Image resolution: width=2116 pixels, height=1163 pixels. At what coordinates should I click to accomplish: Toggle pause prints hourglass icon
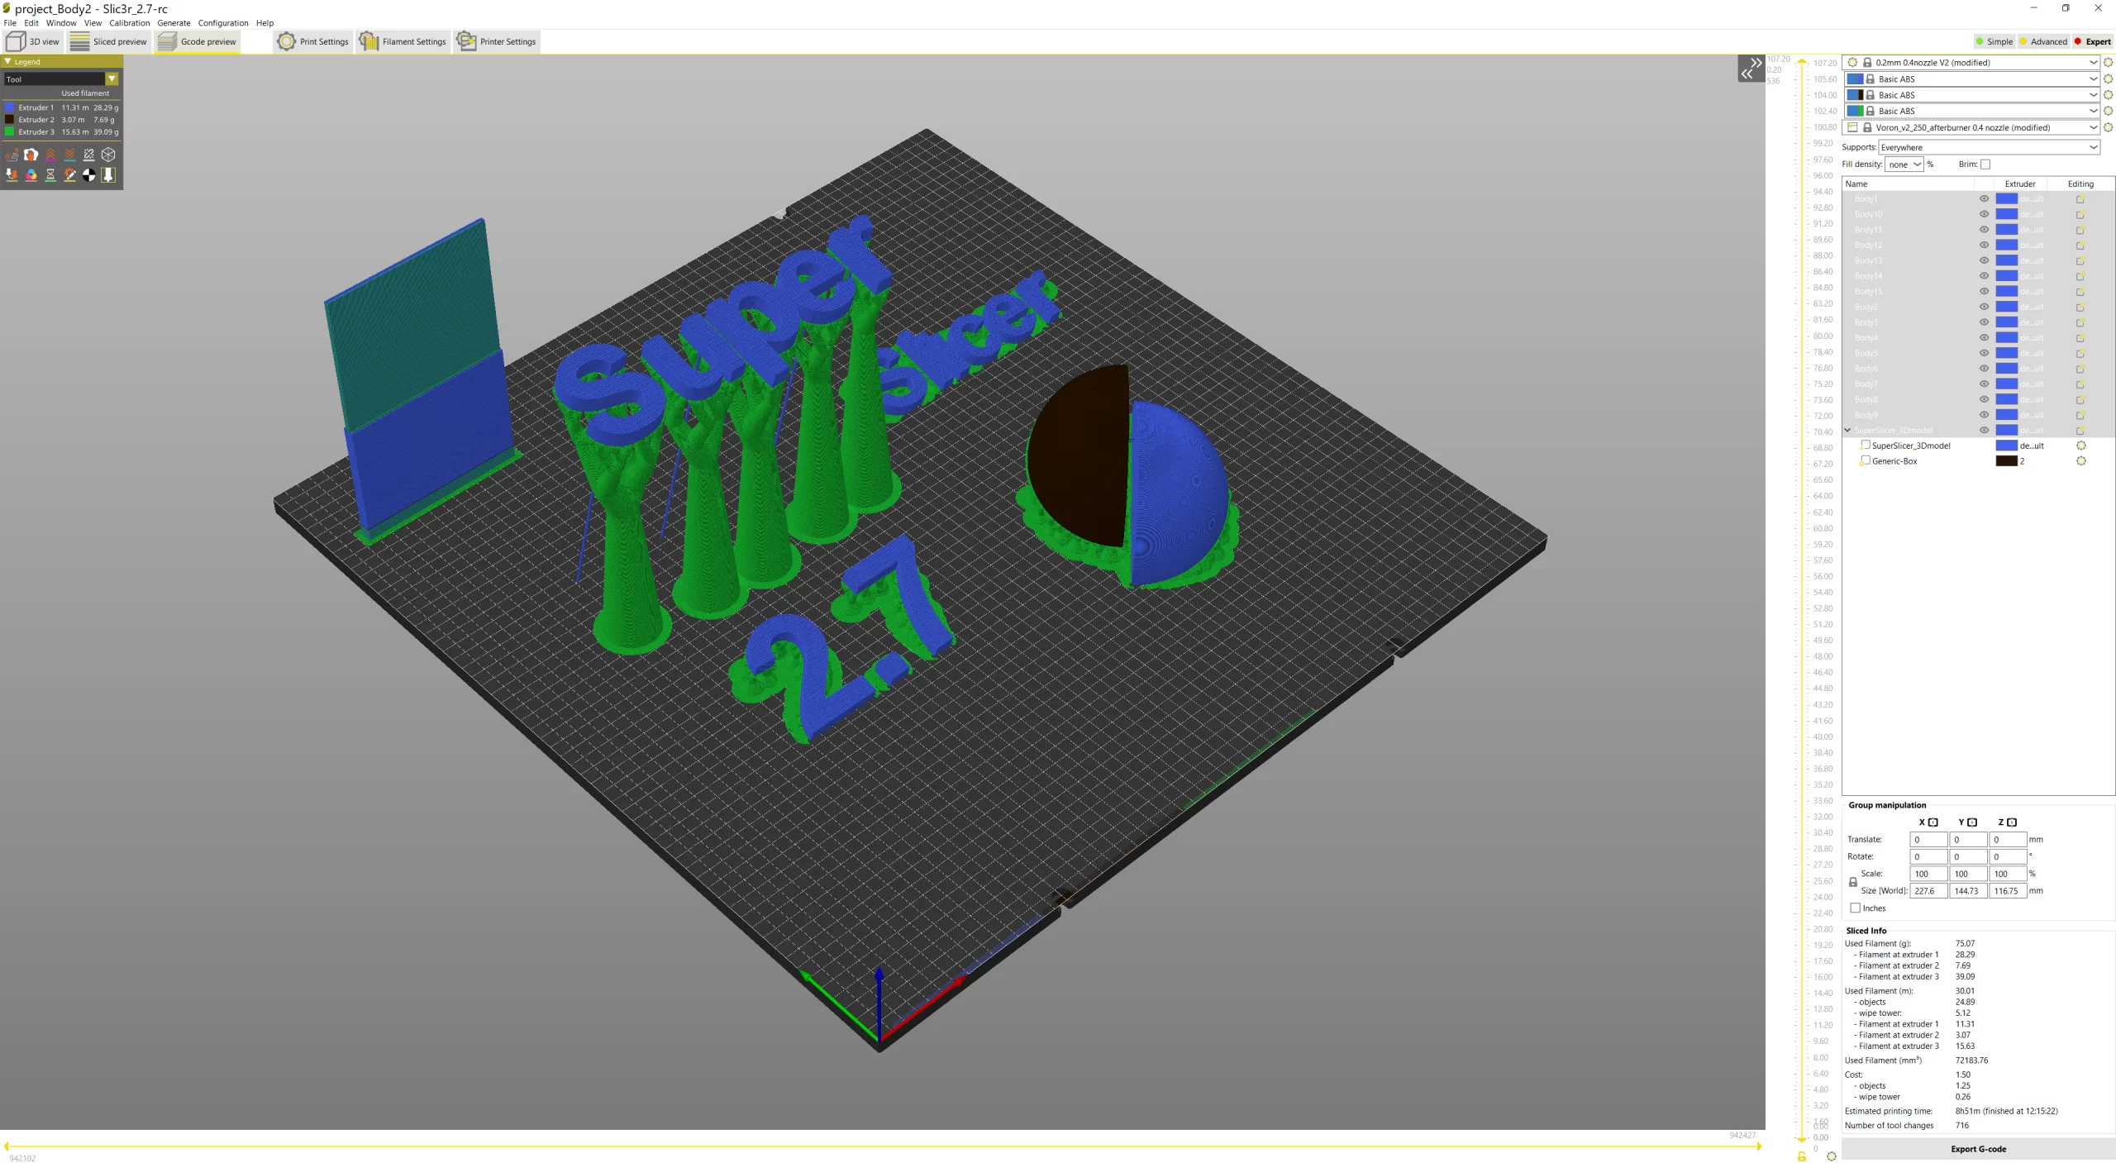pos(50,174)
